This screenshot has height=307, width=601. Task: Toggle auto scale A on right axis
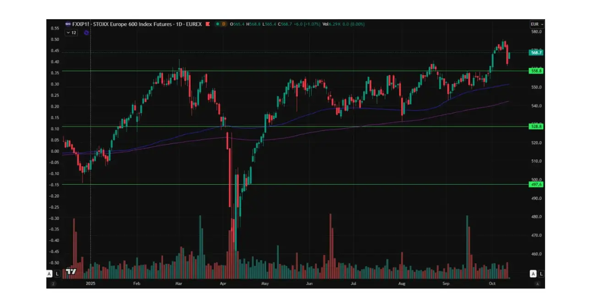533,274
